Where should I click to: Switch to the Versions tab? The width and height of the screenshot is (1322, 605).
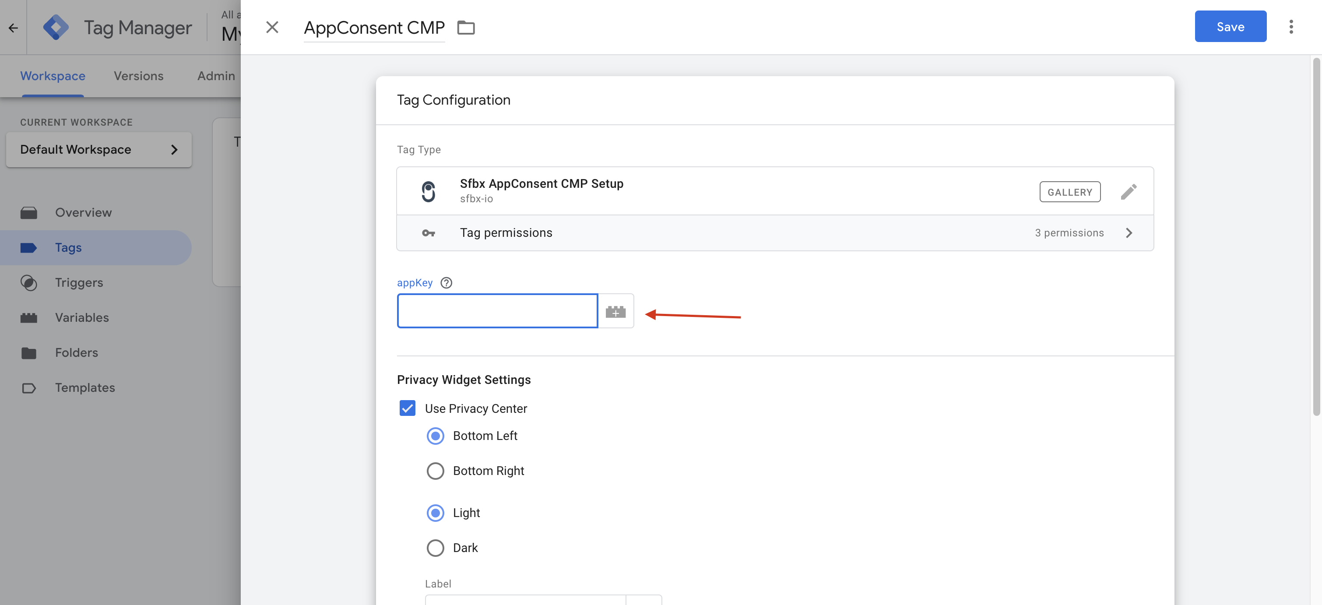pos(138,75)
